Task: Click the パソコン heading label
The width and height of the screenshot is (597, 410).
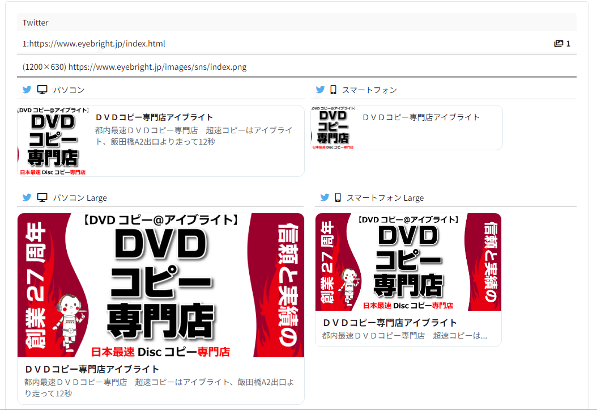Action: point(69,90)
